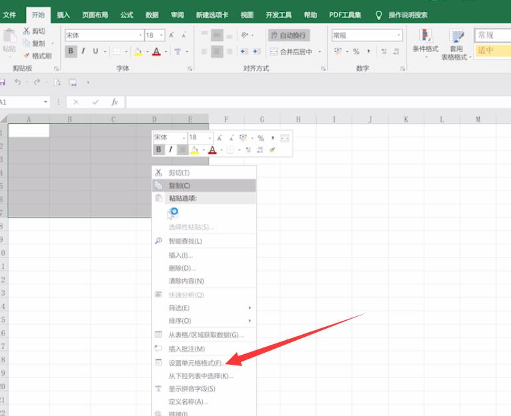Open the number format dropdown (常规)
511x416 pixels.
(399, 35)
